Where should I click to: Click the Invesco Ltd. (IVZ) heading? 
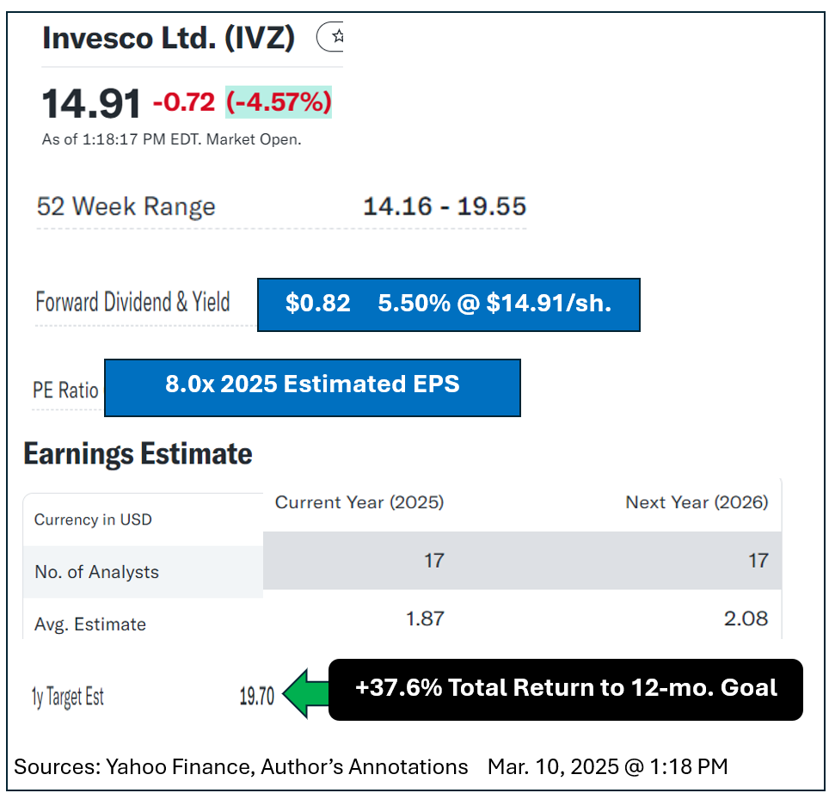169,38
